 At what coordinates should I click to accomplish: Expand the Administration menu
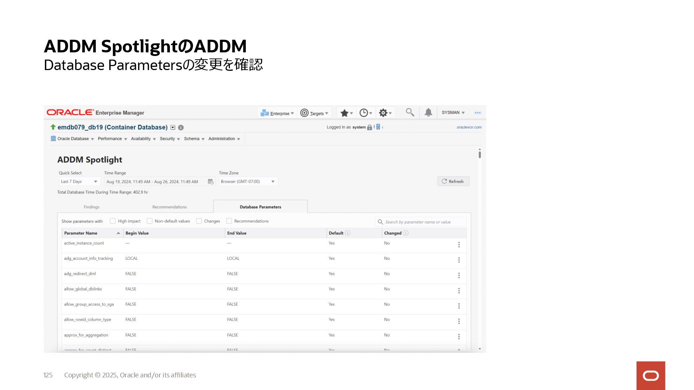tap(224, 139)
